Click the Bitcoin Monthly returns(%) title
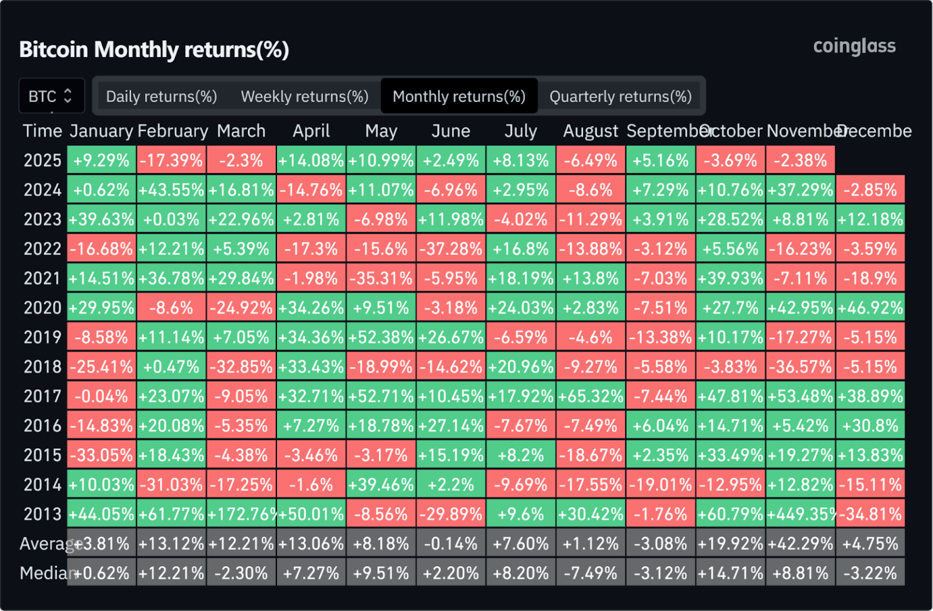This screenshot has width=933, height=611. coord(154,49)
